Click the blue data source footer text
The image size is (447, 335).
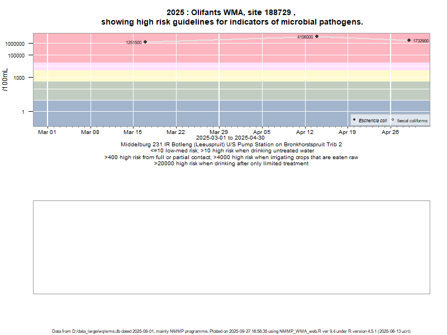pyautogui.click(x=231, y=331)
